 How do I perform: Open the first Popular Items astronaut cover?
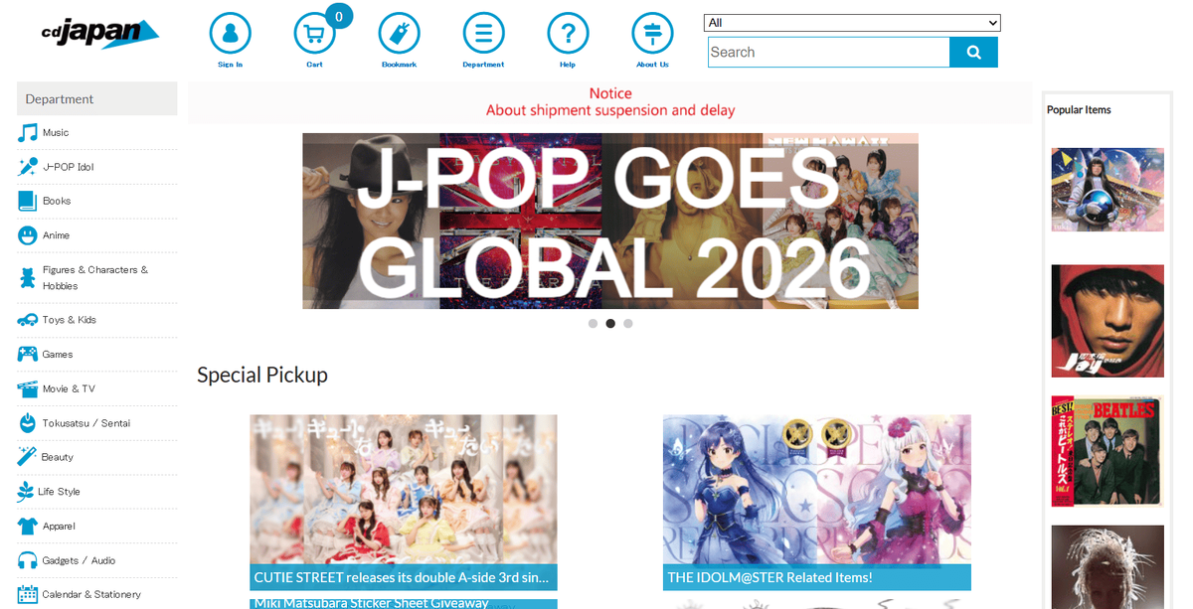(1108, 190)
